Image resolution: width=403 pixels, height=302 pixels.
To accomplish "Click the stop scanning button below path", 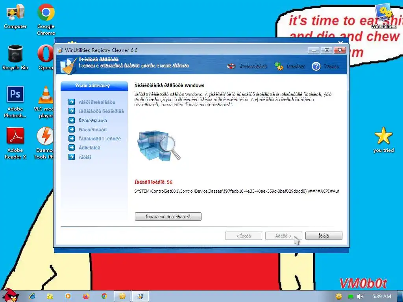I will 168,217.
